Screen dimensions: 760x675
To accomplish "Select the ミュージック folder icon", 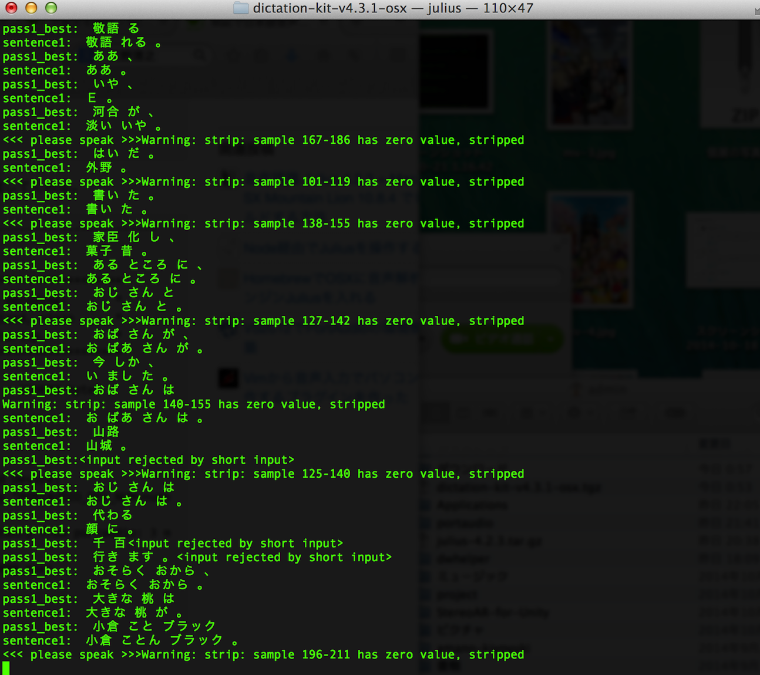I will (x=424, y=576).
